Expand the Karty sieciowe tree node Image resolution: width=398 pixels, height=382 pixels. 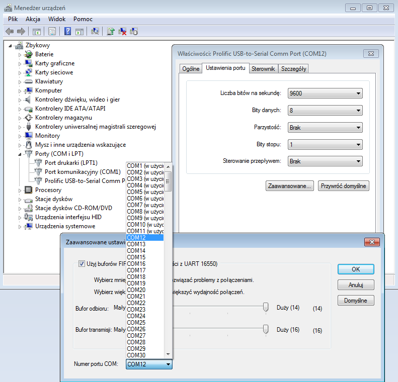tap(21, 72)
